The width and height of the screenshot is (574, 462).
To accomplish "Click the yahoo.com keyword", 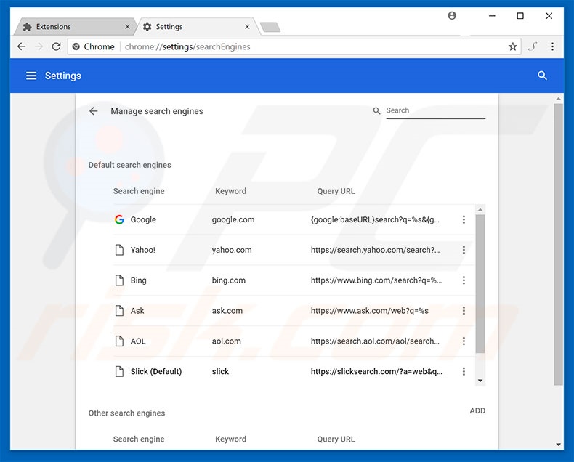I will pyautogui.click(x=232, y=250).
